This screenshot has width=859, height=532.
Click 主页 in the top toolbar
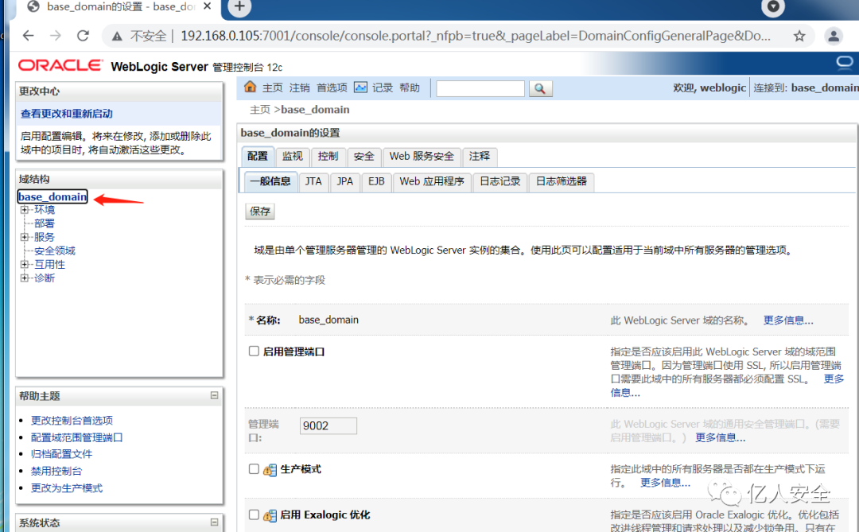point(272,87)
